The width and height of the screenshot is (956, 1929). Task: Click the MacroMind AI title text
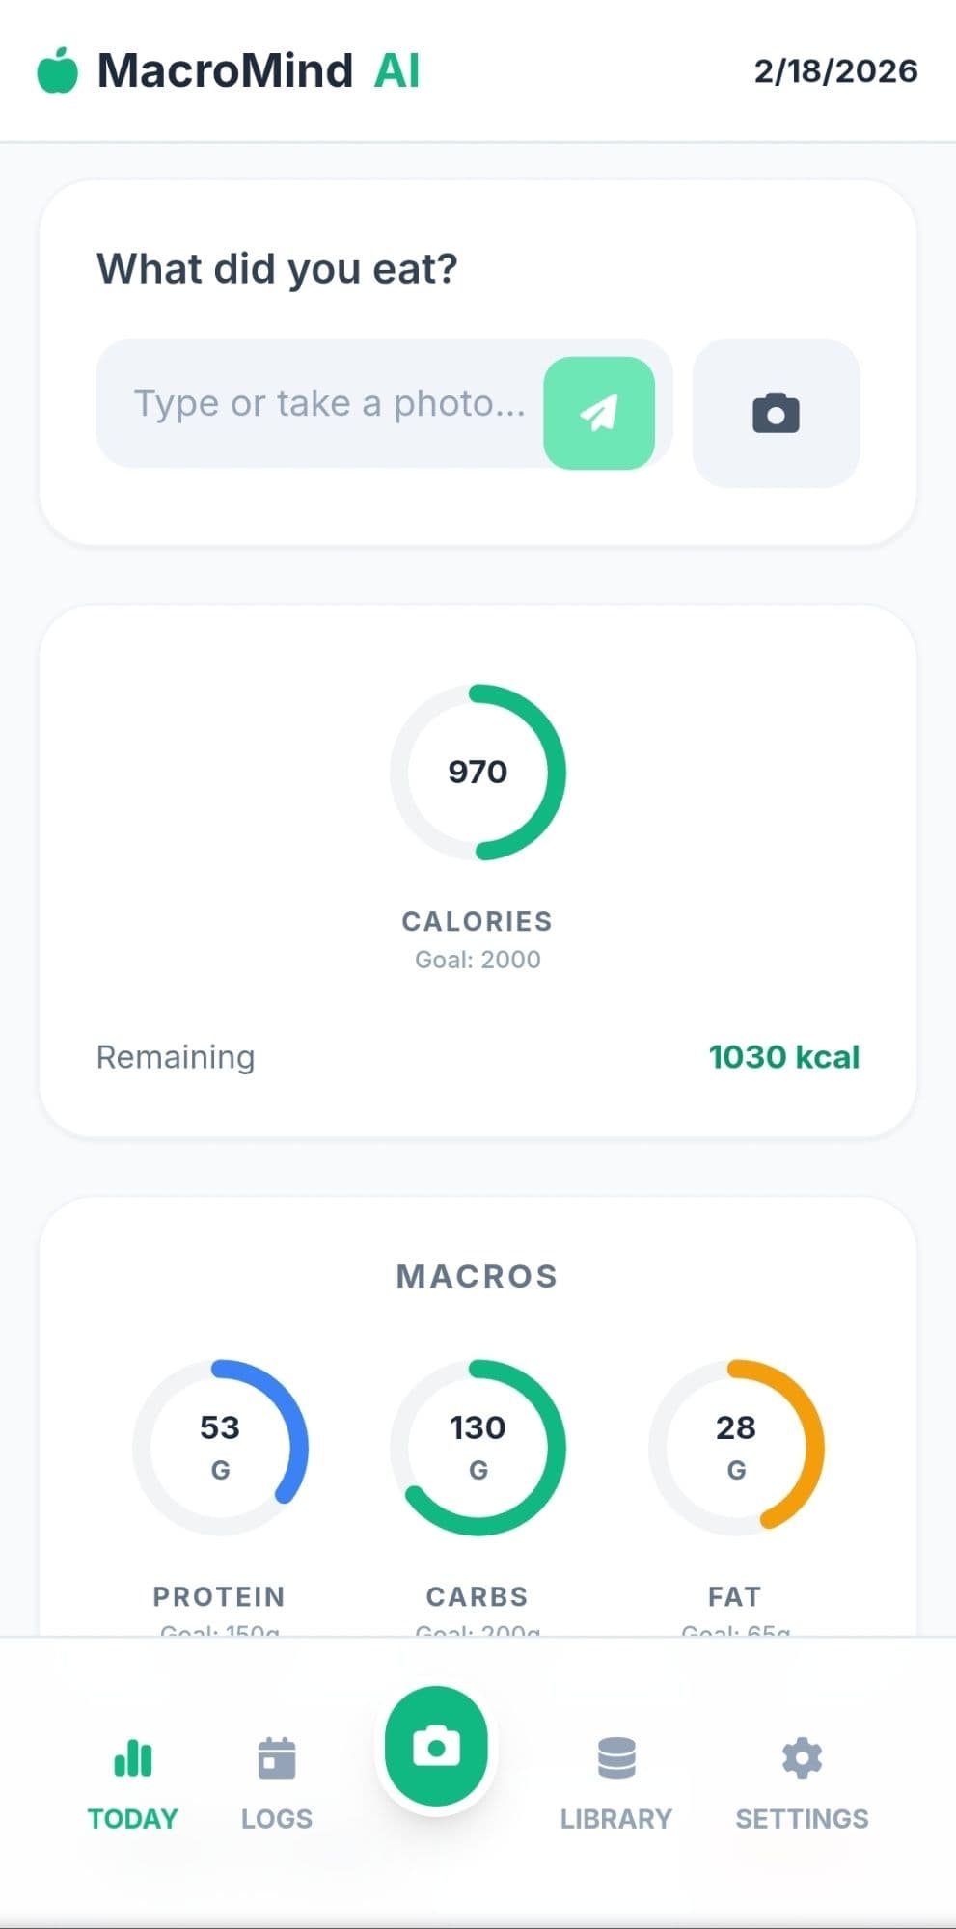[x=259, y=70]
